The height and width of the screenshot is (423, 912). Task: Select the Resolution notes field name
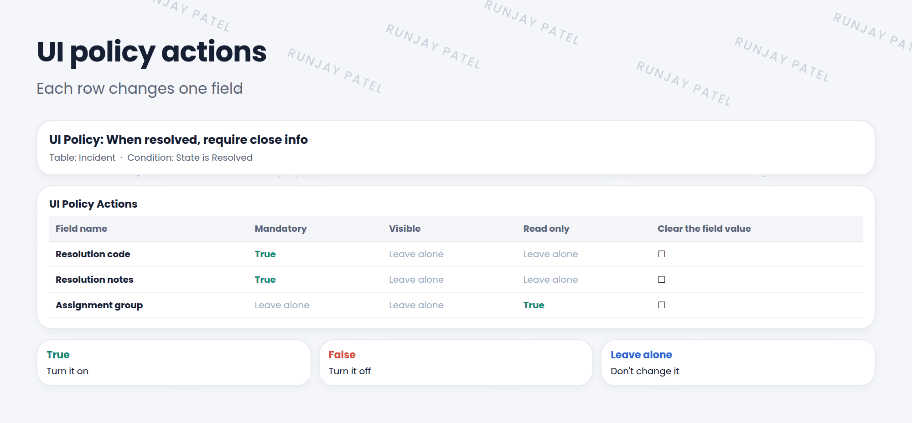click(x=94, y=280)
